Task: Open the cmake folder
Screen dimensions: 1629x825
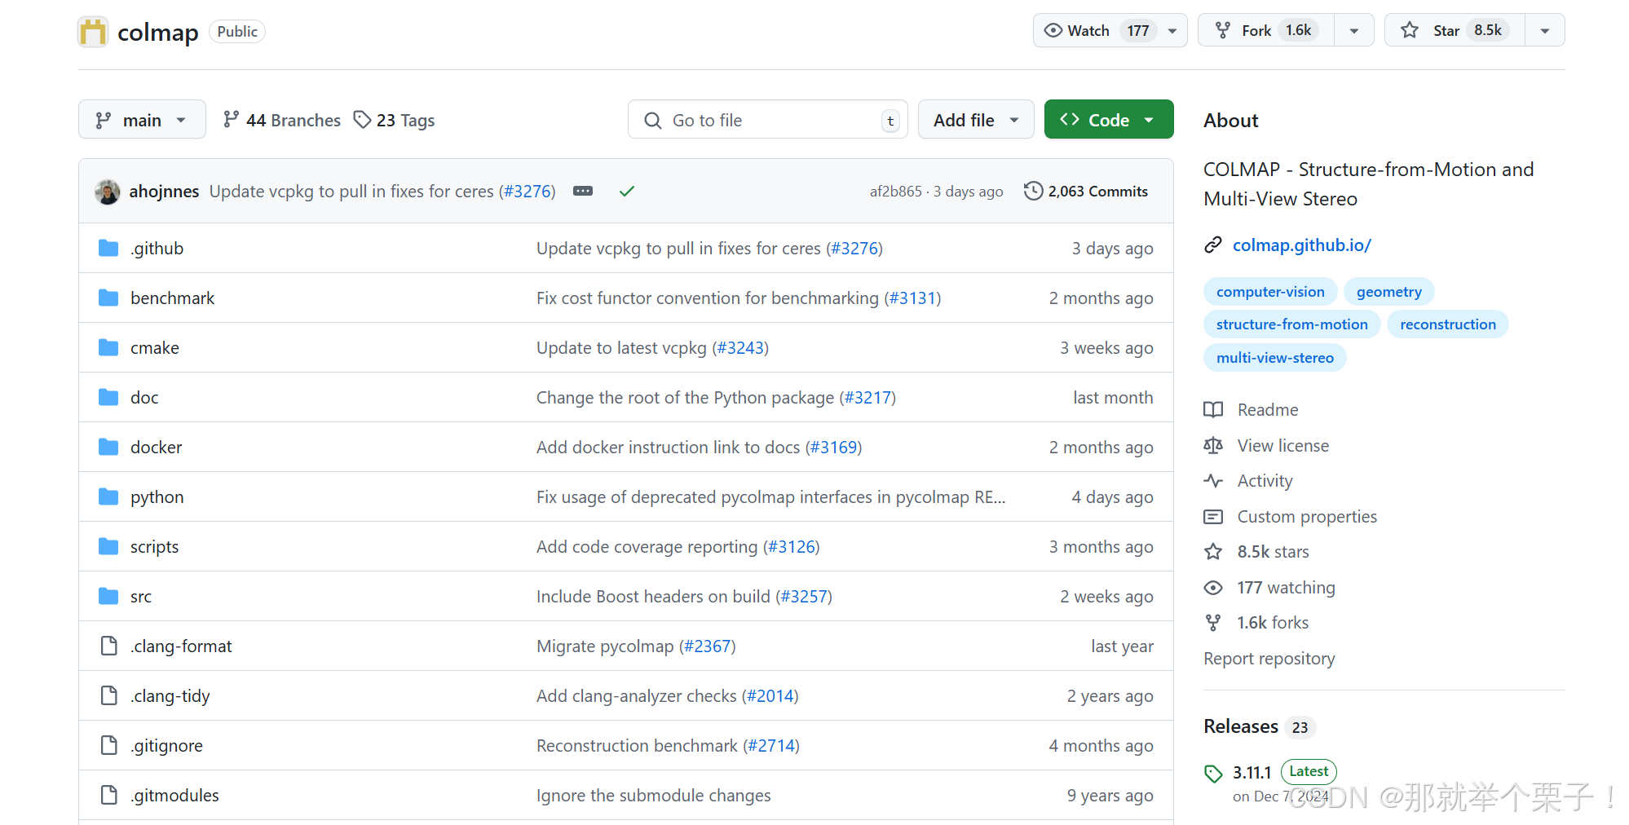Action: pos(154,348)
